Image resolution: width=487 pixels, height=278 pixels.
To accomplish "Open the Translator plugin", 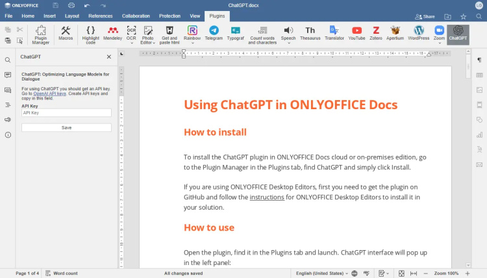I will point(334,33).
